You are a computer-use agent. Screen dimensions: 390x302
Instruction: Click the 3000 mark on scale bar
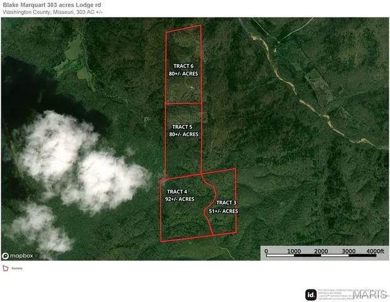point(348,251)
